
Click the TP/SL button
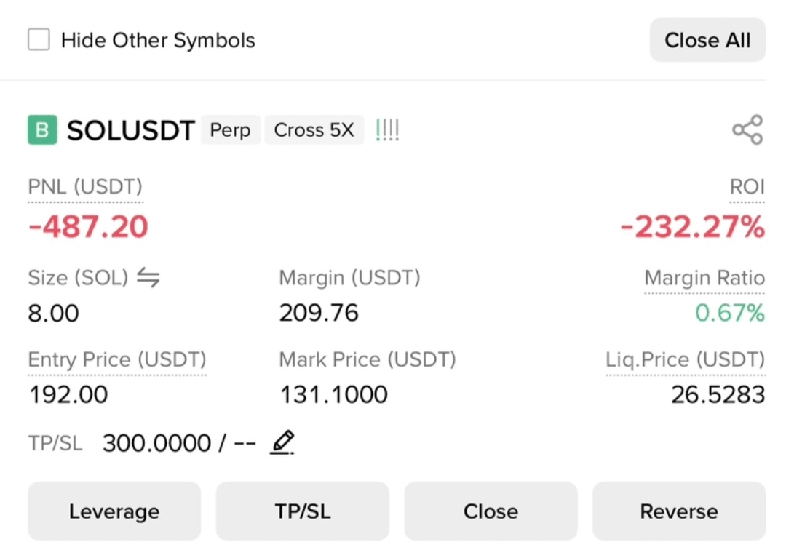tap(303, 511)
